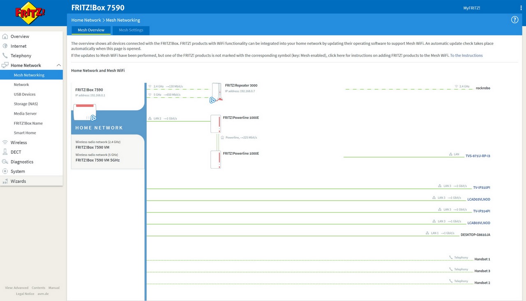Open the TVS-871U-RP-I3 device link
526x301 pixels.
tap(478, 156)
